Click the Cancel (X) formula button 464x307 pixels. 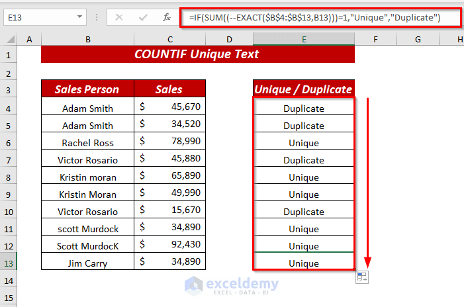pyautogui.click(x=119, y=17)
